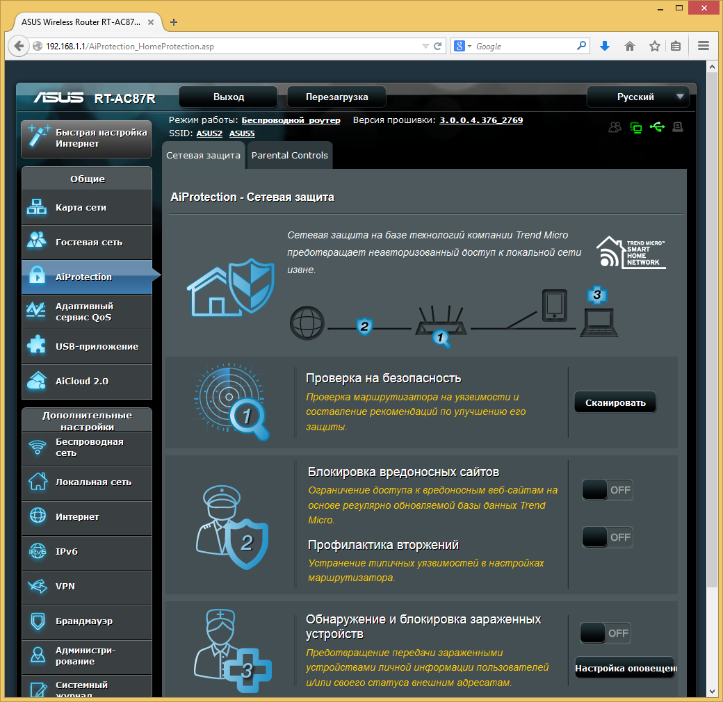Click the Internet globe icon in sidebar
Image resolution: width=723 pixels, height=702 pixels.
[x=38, y=516]
